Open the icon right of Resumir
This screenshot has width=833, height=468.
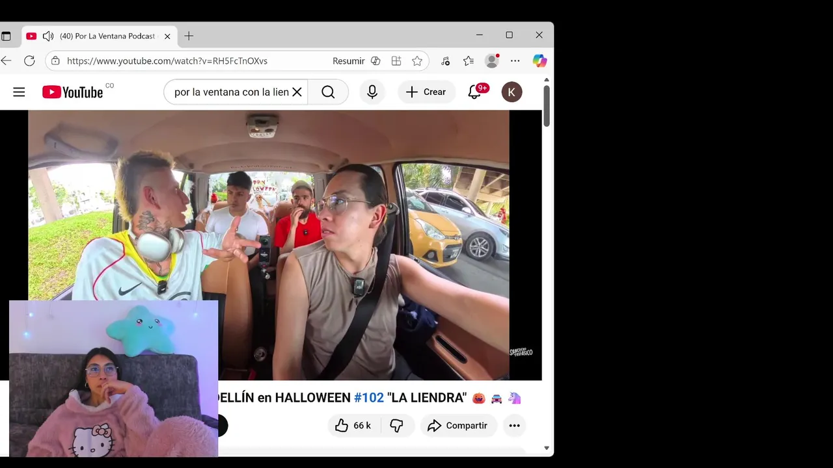(x=376, y=61)
